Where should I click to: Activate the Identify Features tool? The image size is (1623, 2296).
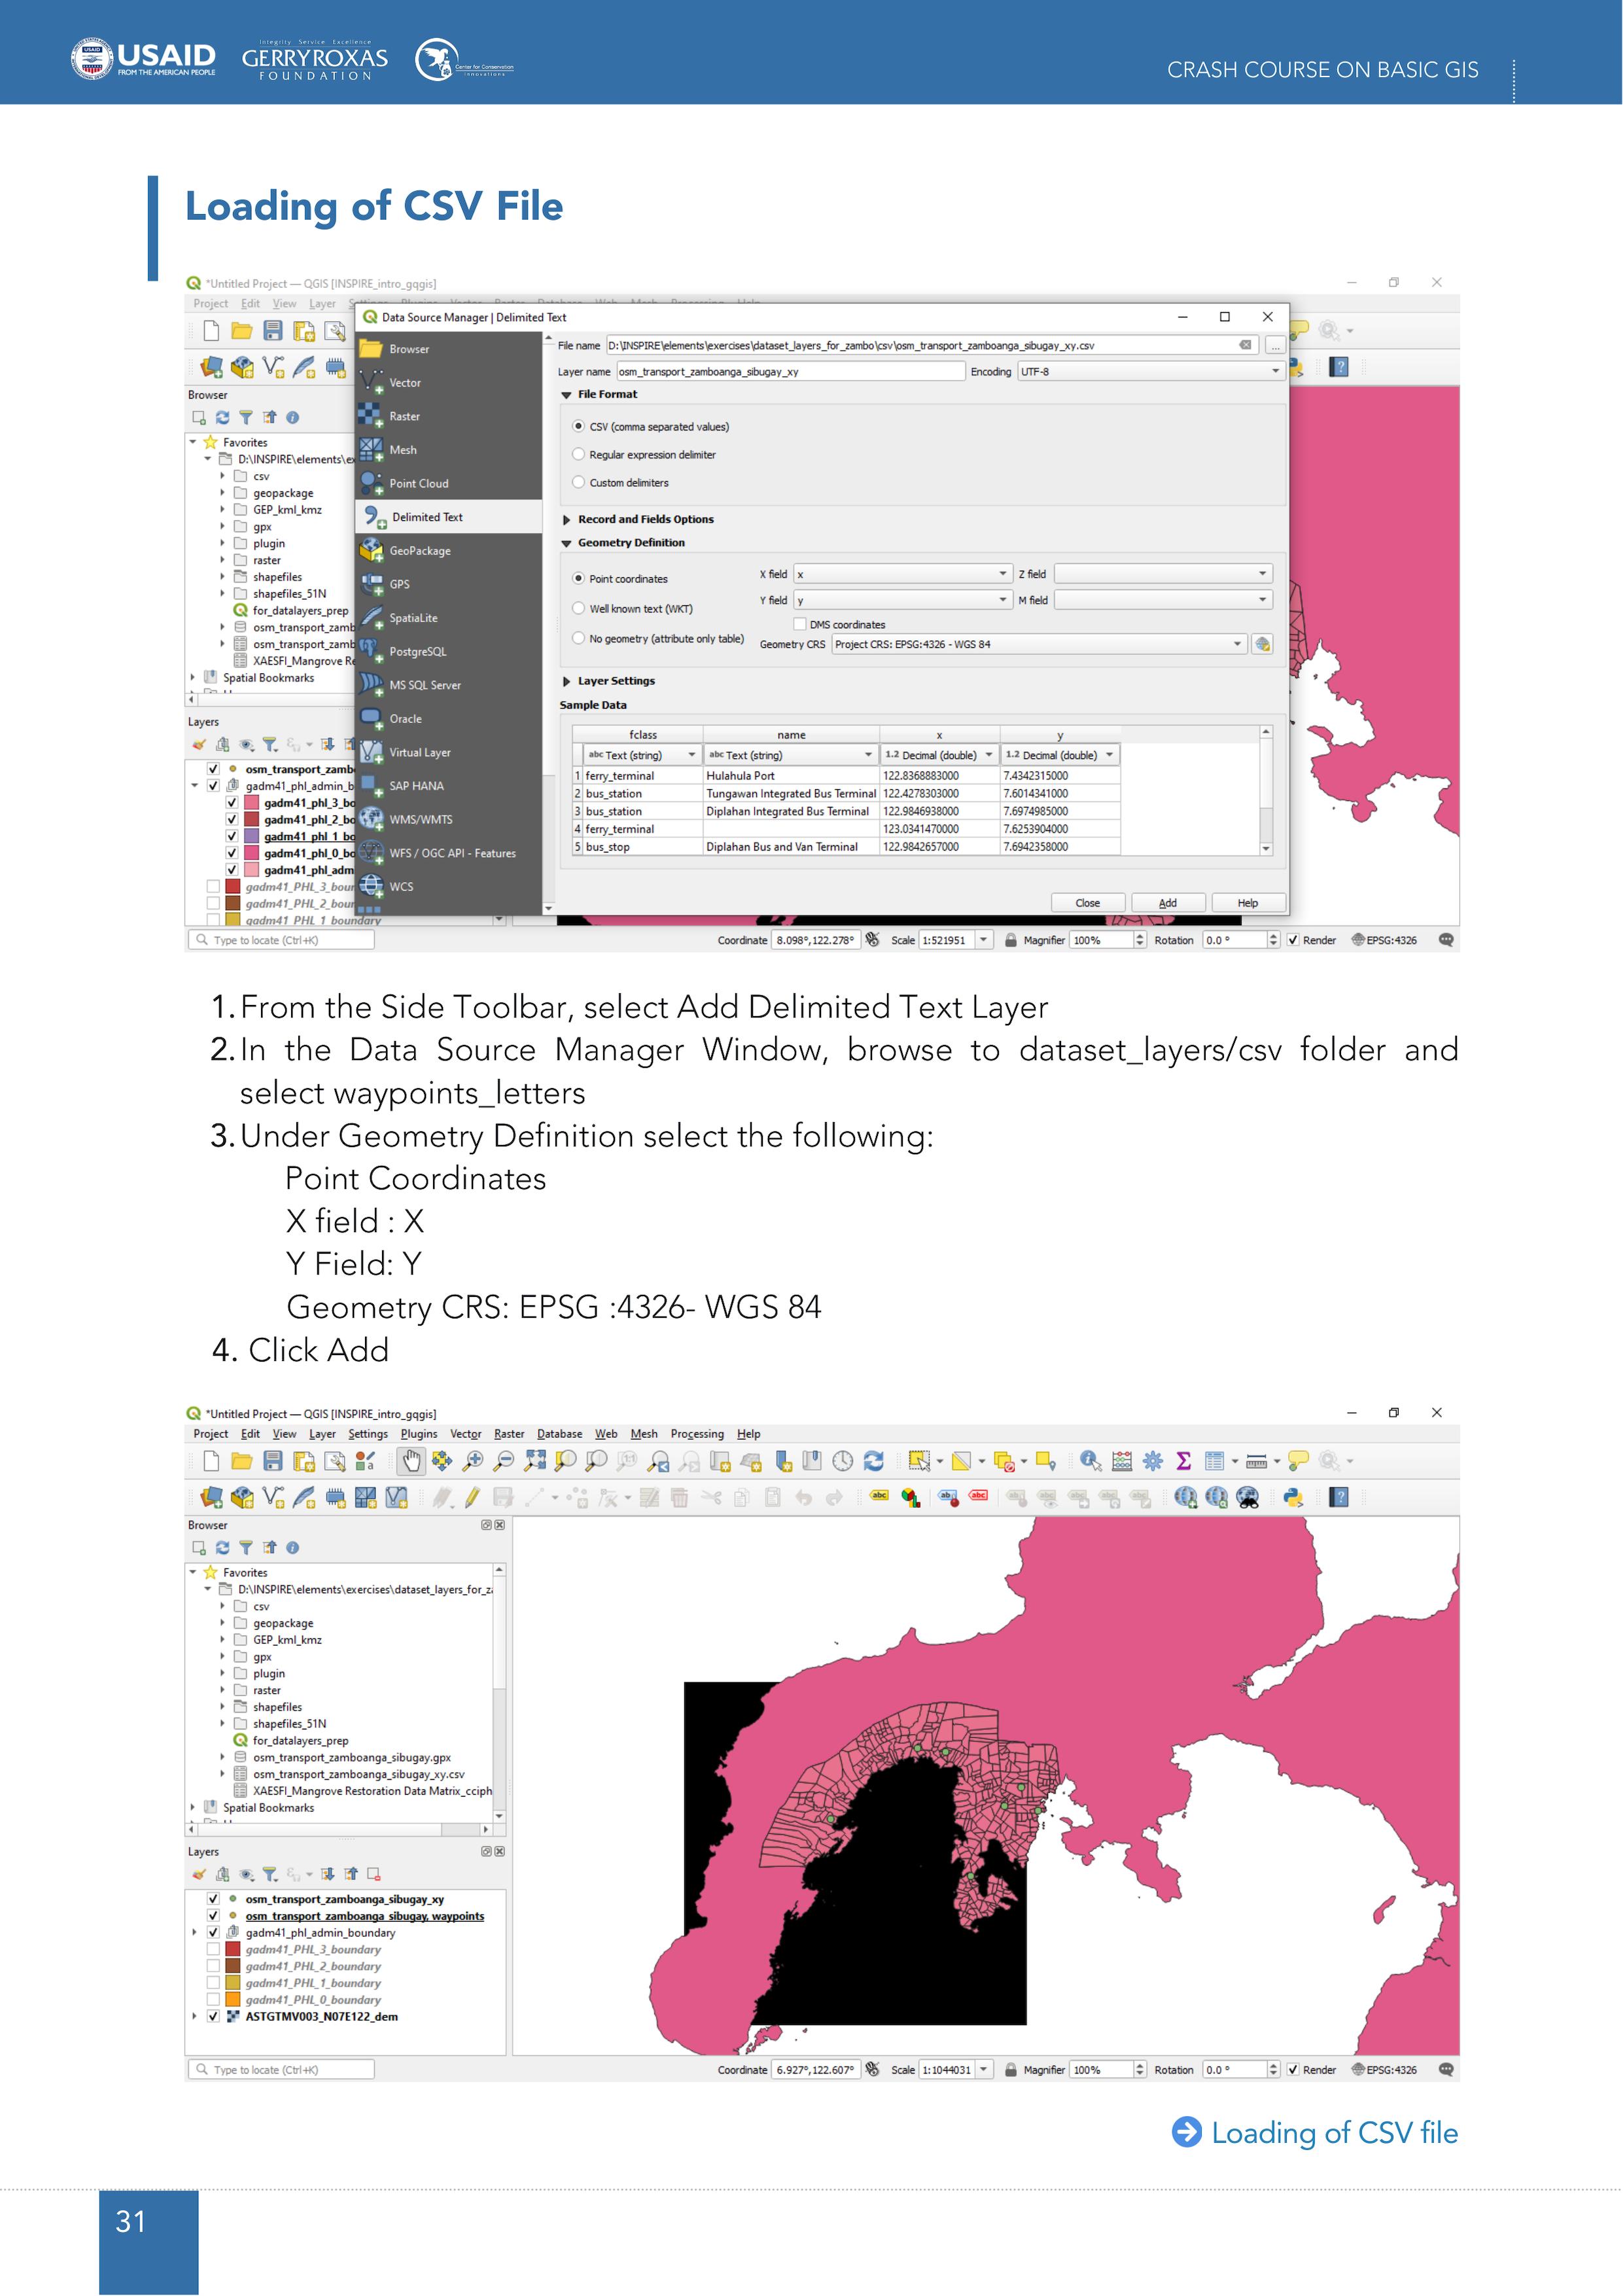point(1090,1461)
